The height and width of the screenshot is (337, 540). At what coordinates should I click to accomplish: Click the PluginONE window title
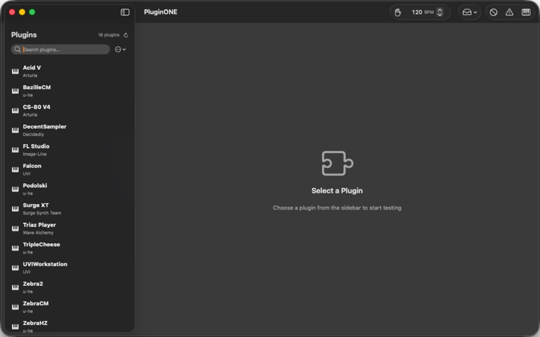tap(161, 12)
